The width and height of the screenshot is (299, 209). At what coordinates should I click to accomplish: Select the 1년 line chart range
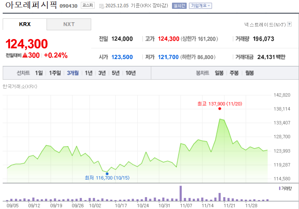[x=89, y=73]
